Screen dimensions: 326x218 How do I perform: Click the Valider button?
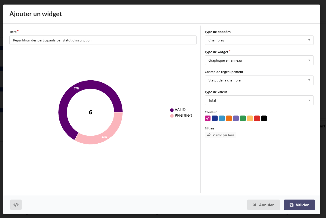pos(299,205)
